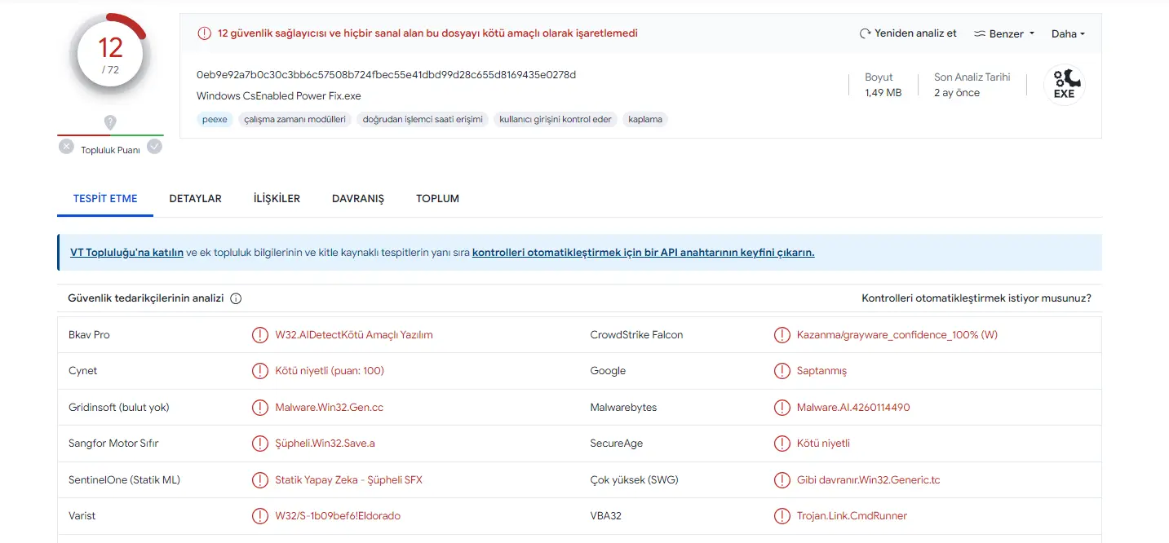Click the reanalyze refresh icon
1169x543 pixels.
865,33
